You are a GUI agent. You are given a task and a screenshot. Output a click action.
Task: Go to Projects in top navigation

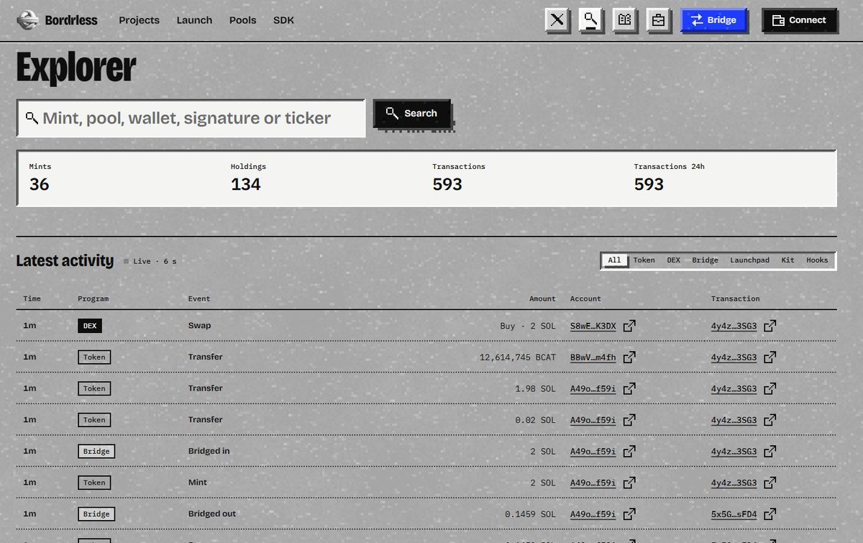pyautogui.click(x=139, y=20)
